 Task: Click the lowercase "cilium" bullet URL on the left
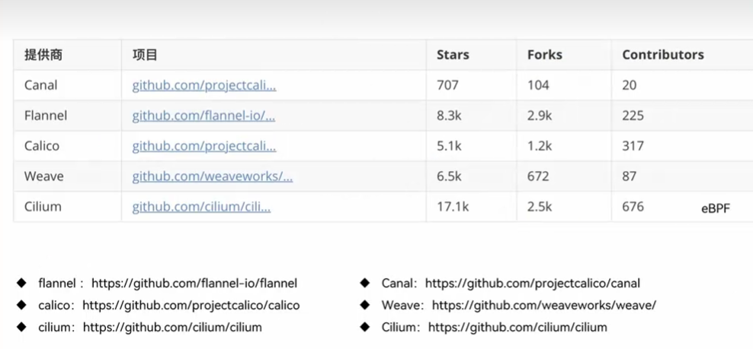(172, 328)
